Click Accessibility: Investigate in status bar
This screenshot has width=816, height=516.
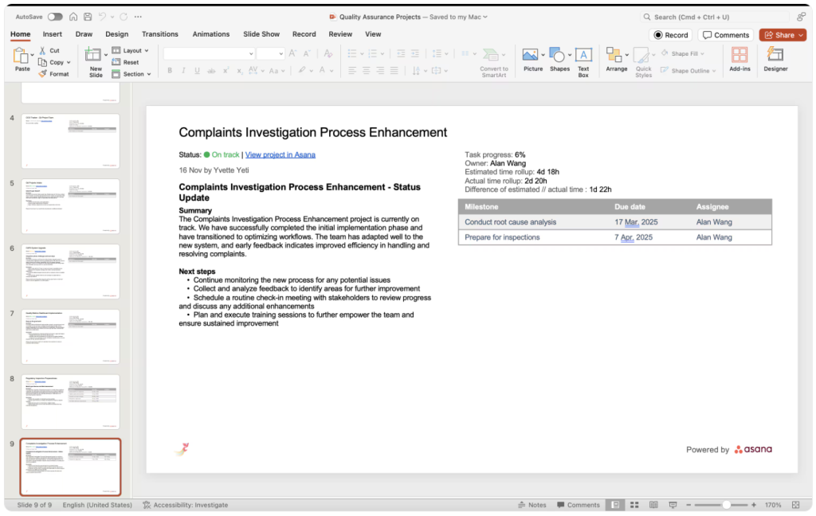tap(185, 505)
